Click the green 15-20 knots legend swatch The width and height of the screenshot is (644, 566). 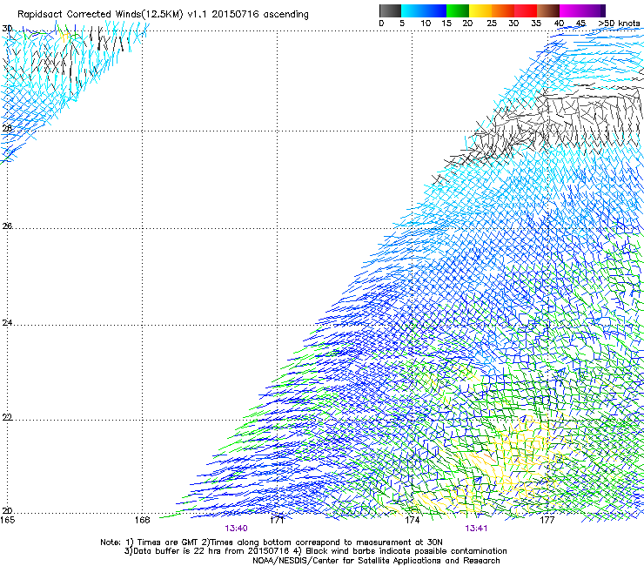click(458, 10)
